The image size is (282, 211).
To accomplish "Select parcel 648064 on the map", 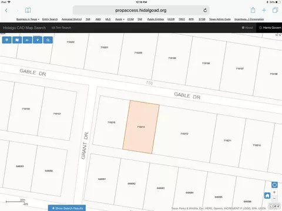I will [190, 193].
